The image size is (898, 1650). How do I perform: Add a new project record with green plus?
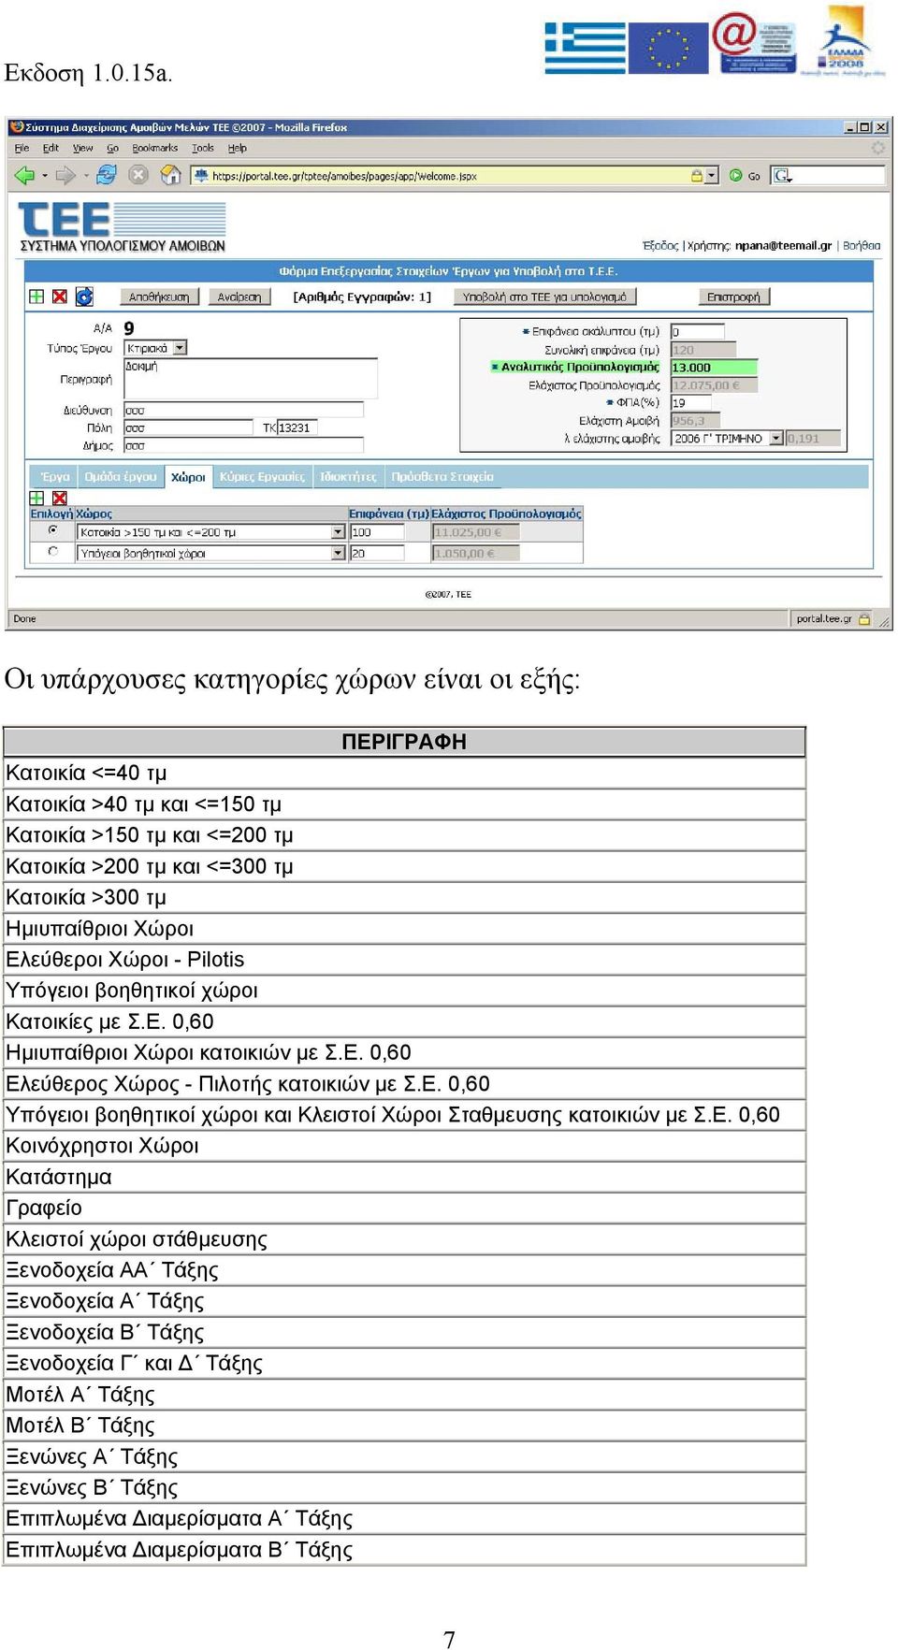point(36,297)
